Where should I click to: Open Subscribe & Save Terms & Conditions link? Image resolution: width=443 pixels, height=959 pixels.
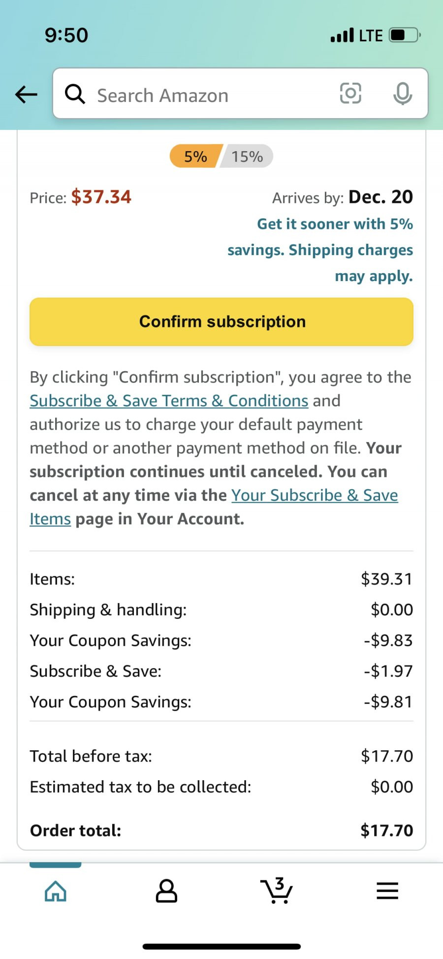pyautogui.click(x=169, y=401)
